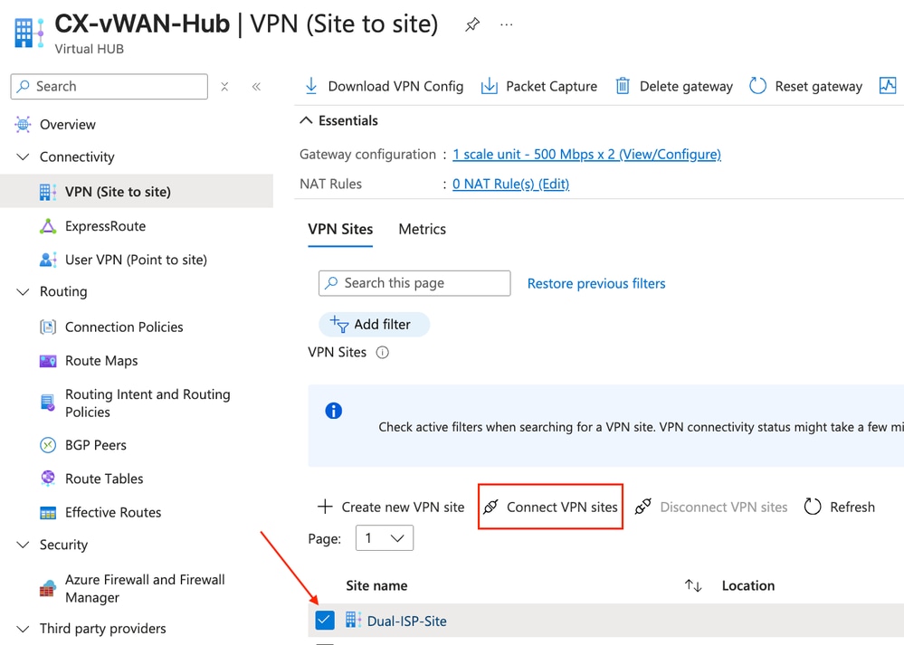904x645 pixels.
Task: Sort by Site name arrows icon
Action: point(693,585)
